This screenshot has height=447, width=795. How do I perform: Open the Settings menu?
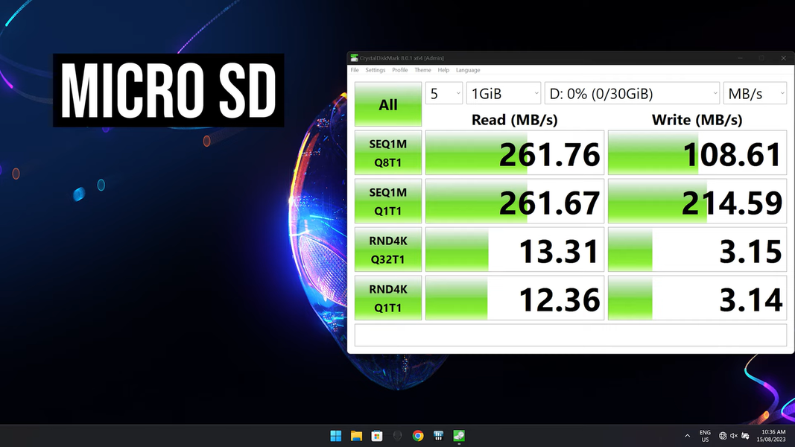point(376,70)
